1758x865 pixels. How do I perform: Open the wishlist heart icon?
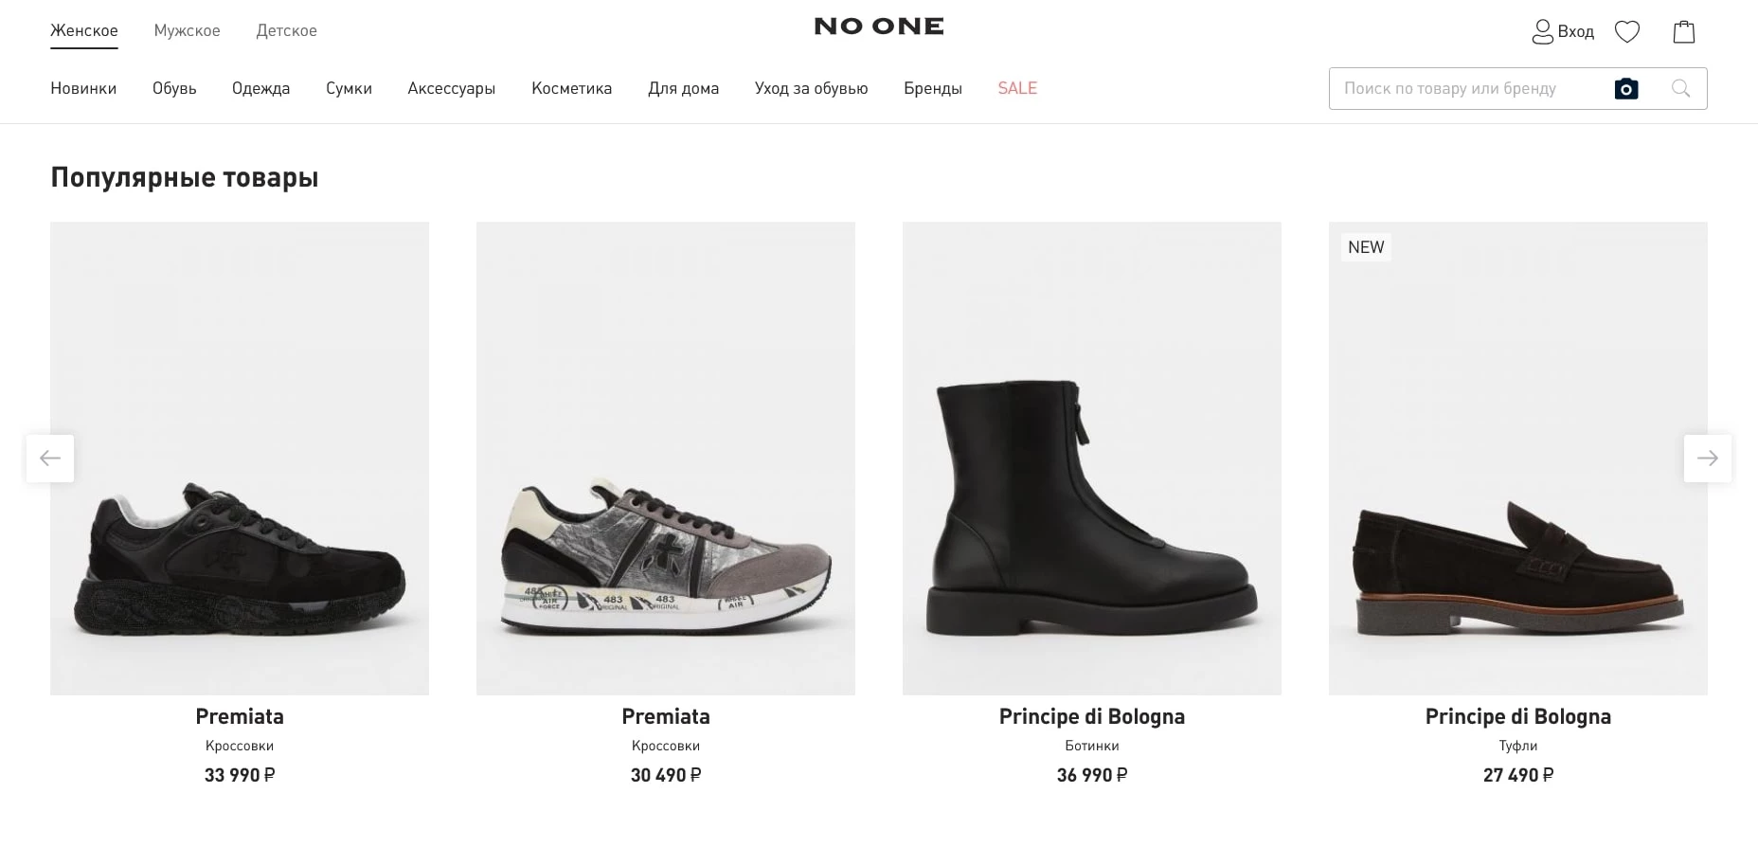coord(1626,32)
